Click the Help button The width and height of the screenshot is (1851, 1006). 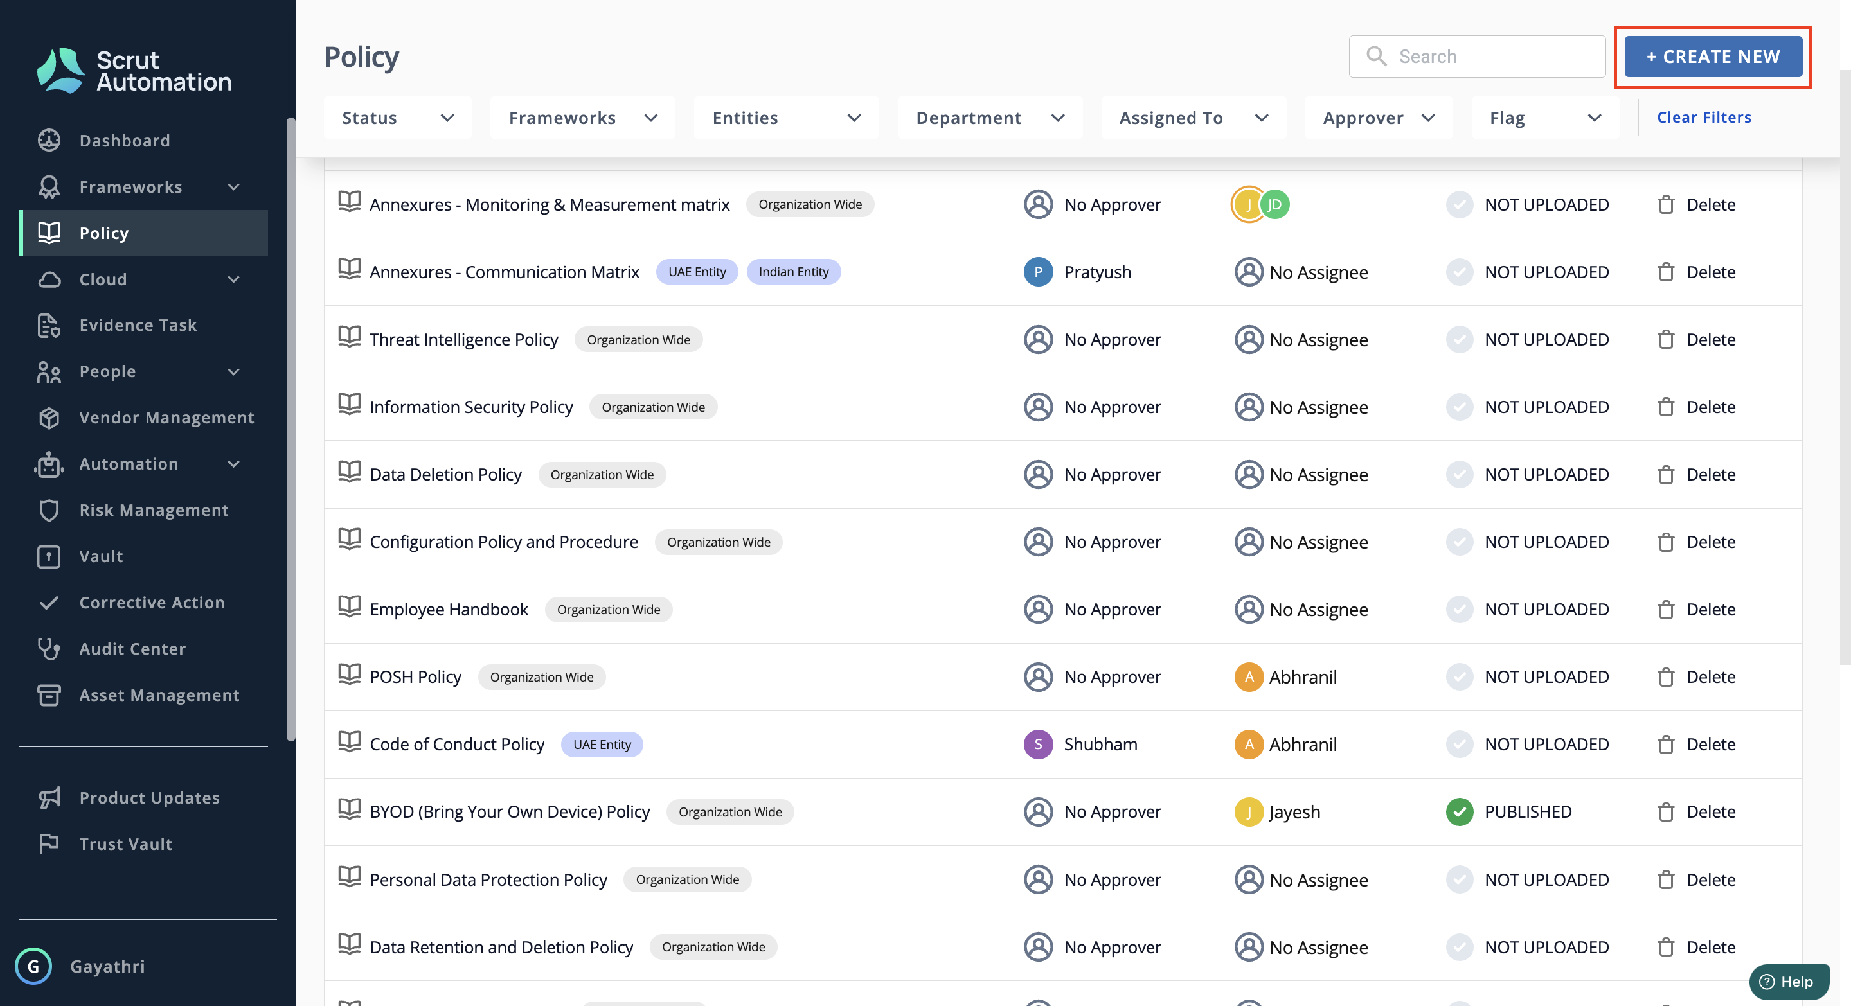pos(1789,981)
